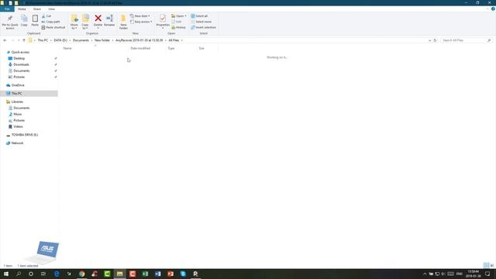Click Select none
The height and width of the screenshot is (279, 496).
coord(201,22)
